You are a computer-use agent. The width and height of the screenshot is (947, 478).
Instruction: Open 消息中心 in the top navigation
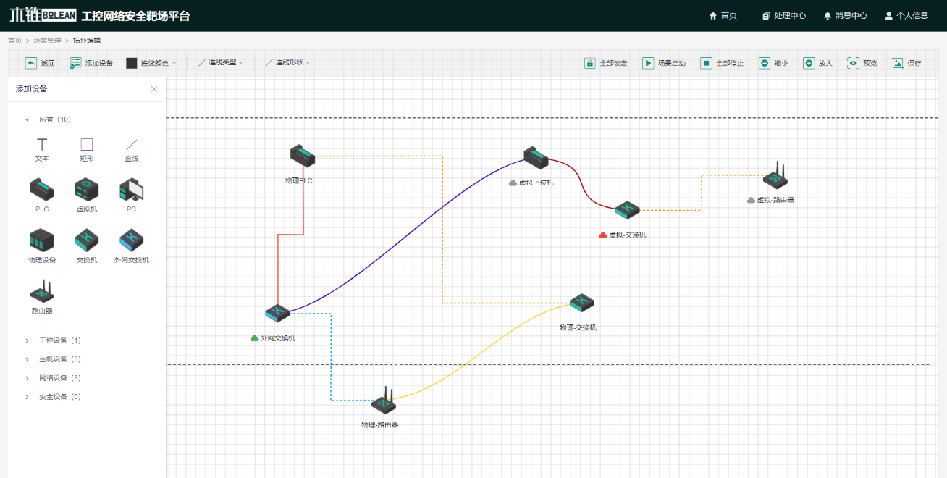coord(845,15)
